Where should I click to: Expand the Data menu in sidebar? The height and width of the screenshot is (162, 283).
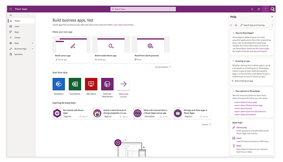click(x=32, y=43)
